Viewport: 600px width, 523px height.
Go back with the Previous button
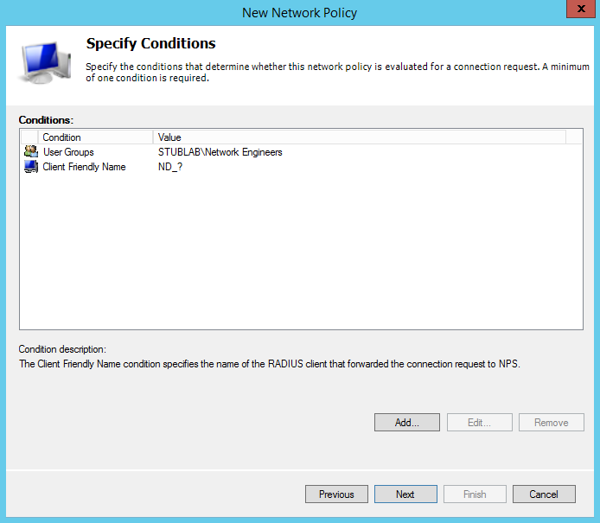[x=336, y=494]
